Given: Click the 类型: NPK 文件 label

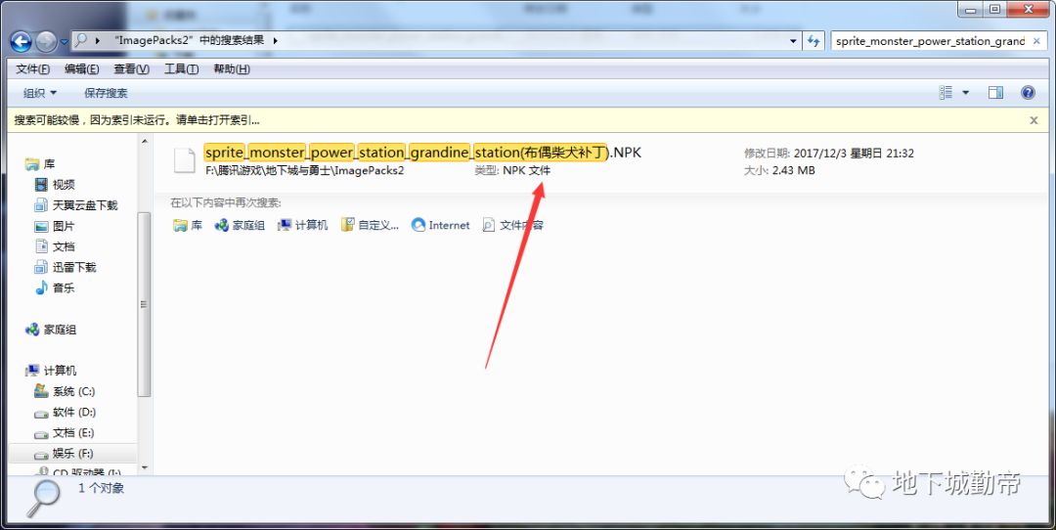Looking at the screenshot, I should (x=511, y=171).
